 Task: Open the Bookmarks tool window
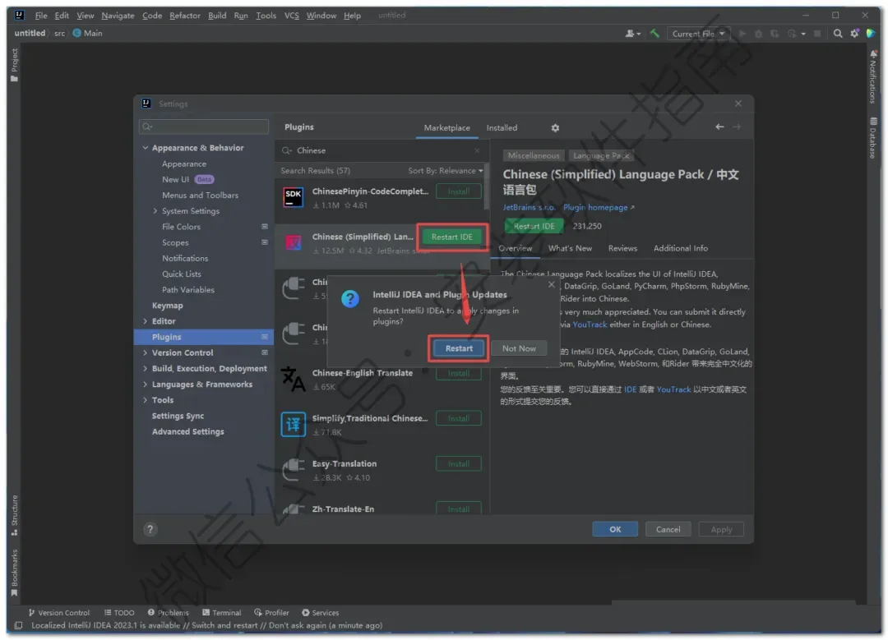[x=14, y=573]
